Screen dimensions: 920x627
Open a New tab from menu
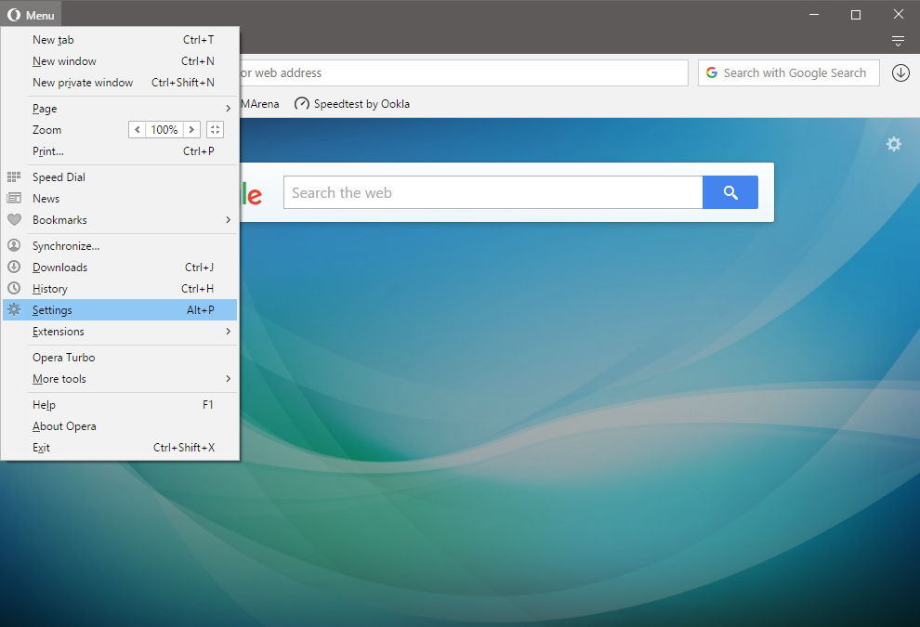(120, 40)
